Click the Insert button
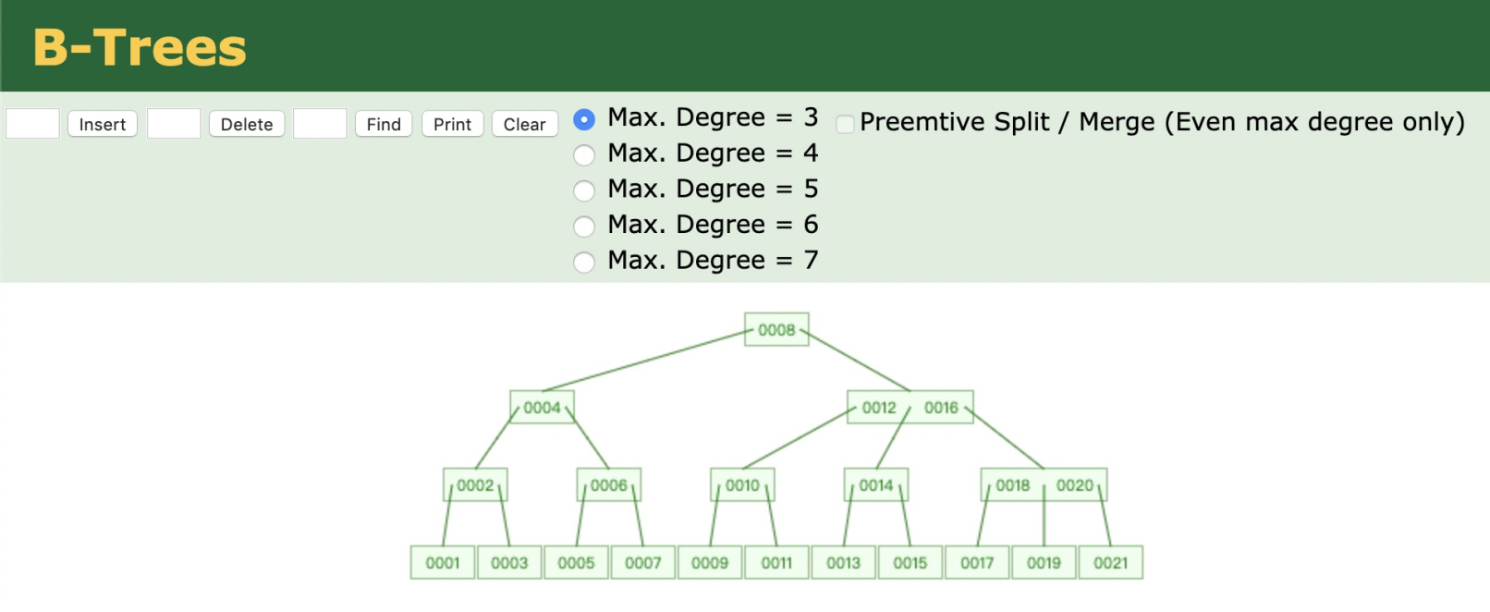This screenshot has height=612, width=1490. [x=103, y=124]
